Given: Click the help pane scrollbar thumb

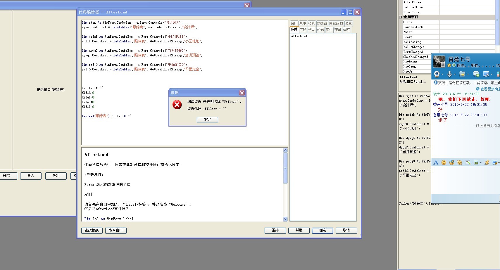Looking at the screenshot, I should coord(285,168).
